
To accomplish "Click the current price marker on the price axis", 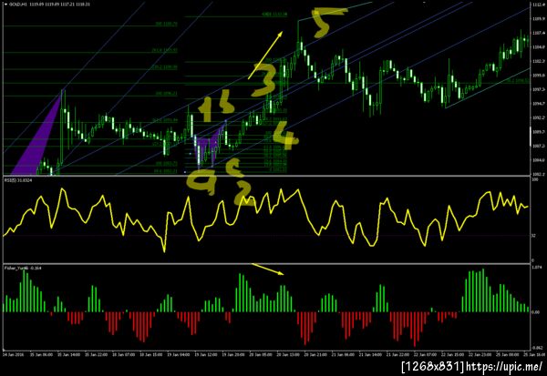I will (x=531, y=137).
